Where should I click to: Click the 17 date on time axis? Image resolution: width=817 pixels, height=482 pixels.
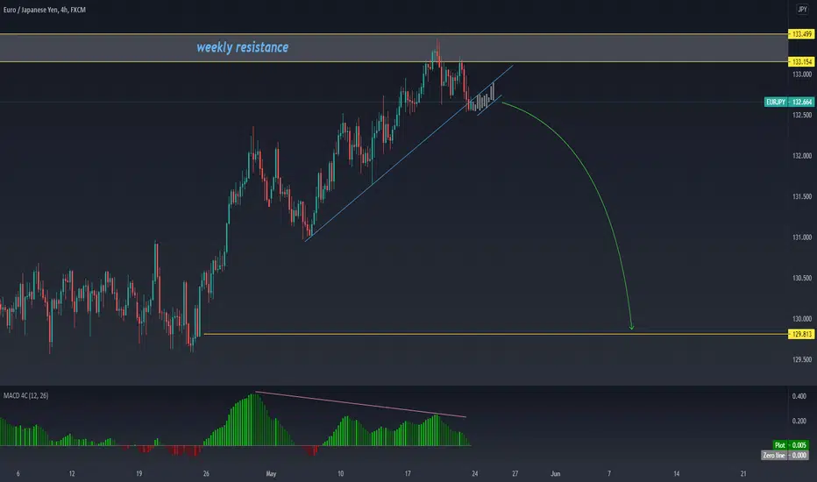point(408,473)
